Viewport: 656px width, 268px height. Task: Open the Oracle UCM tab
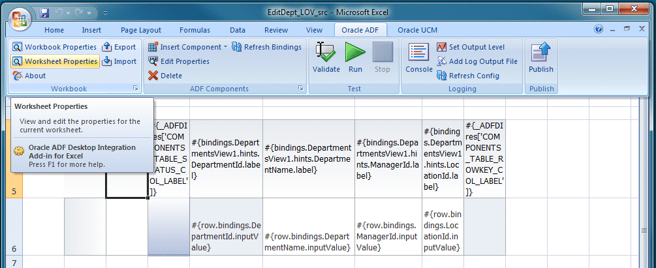tap(418, 30)
